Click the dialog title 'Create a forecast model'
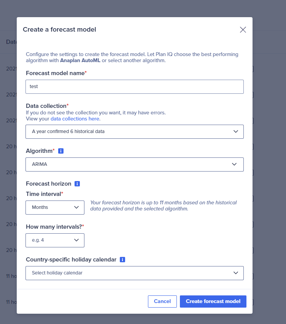The image size is (286, 324). click(59, 29)
